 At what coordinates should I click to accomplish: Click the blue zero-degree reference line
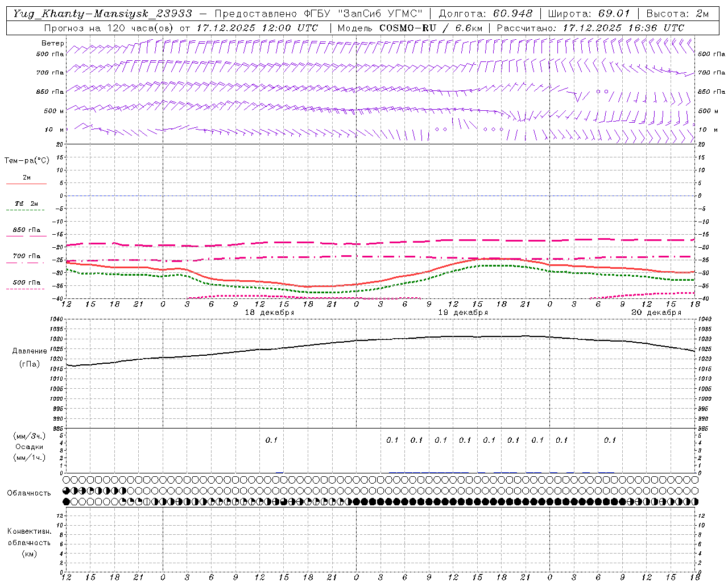click(380, 196)
